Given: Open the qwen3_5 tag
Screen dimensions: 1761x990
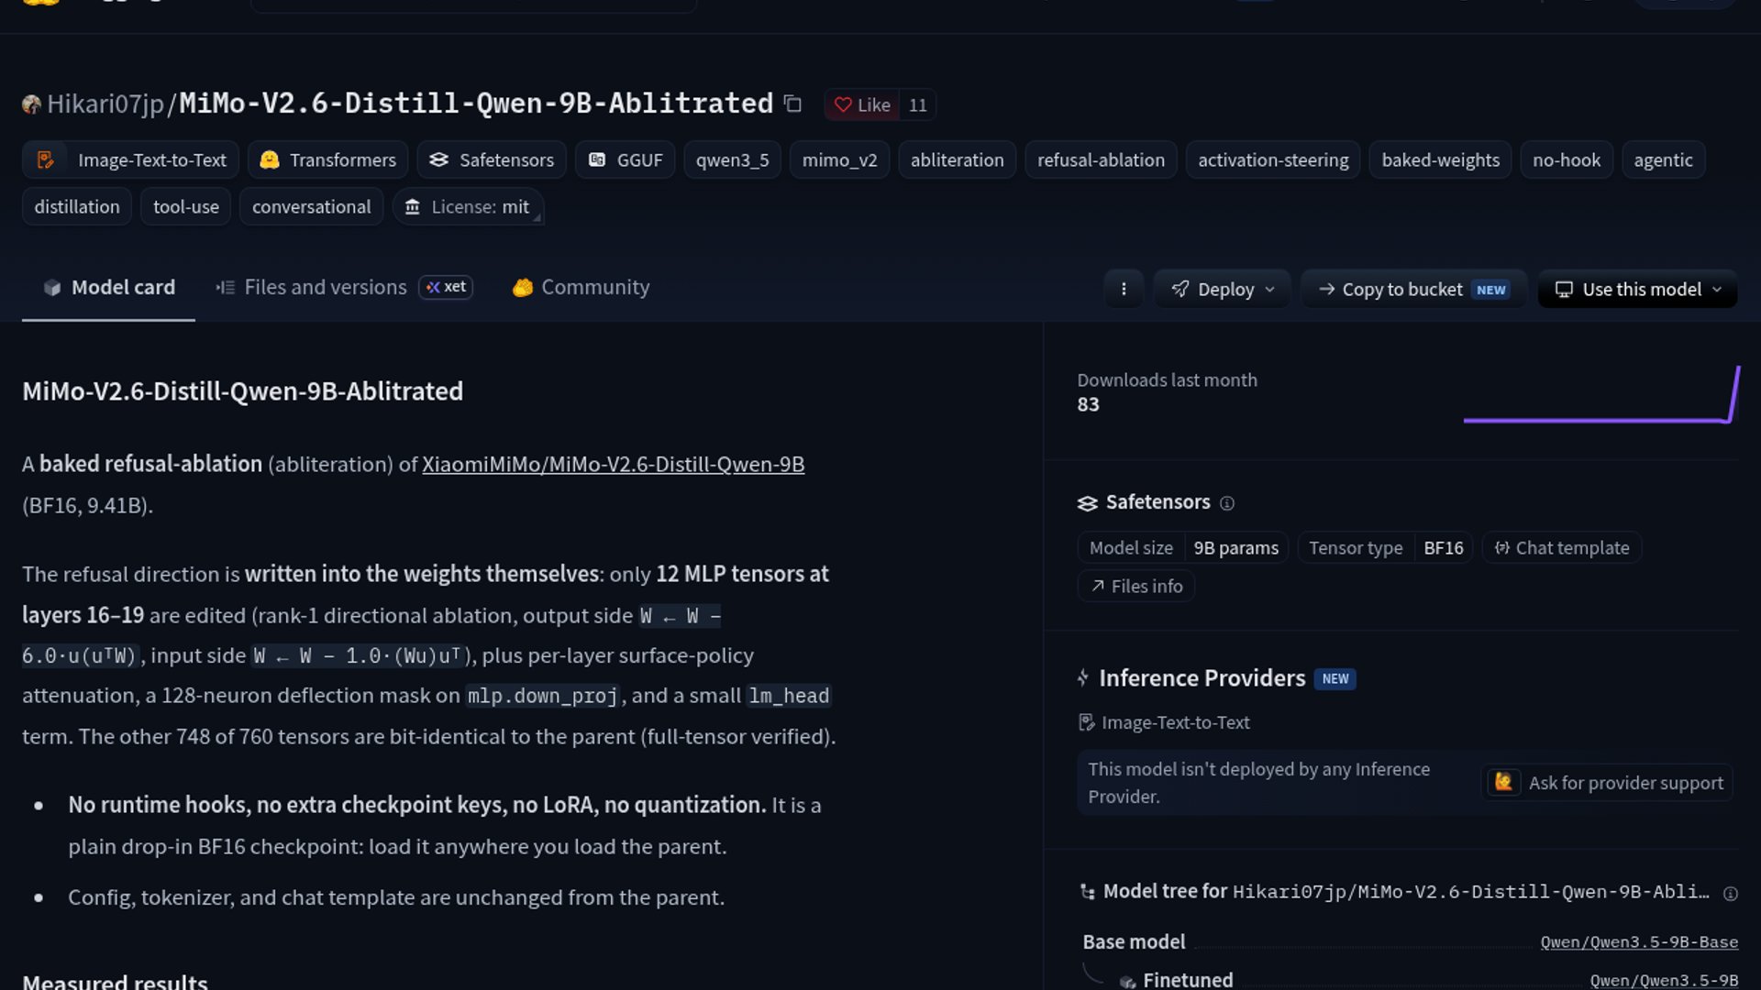Looking at the screenshot, I should [x=732, y=160].
